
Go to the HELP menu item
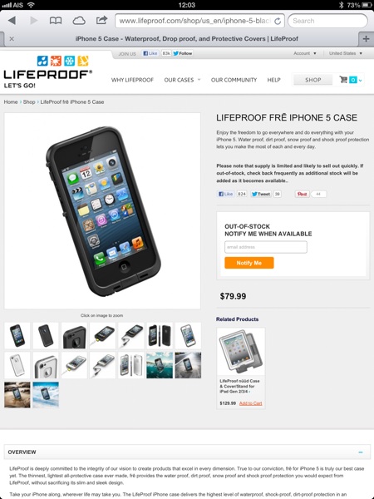pyautogui.click(x=273, y=80)
